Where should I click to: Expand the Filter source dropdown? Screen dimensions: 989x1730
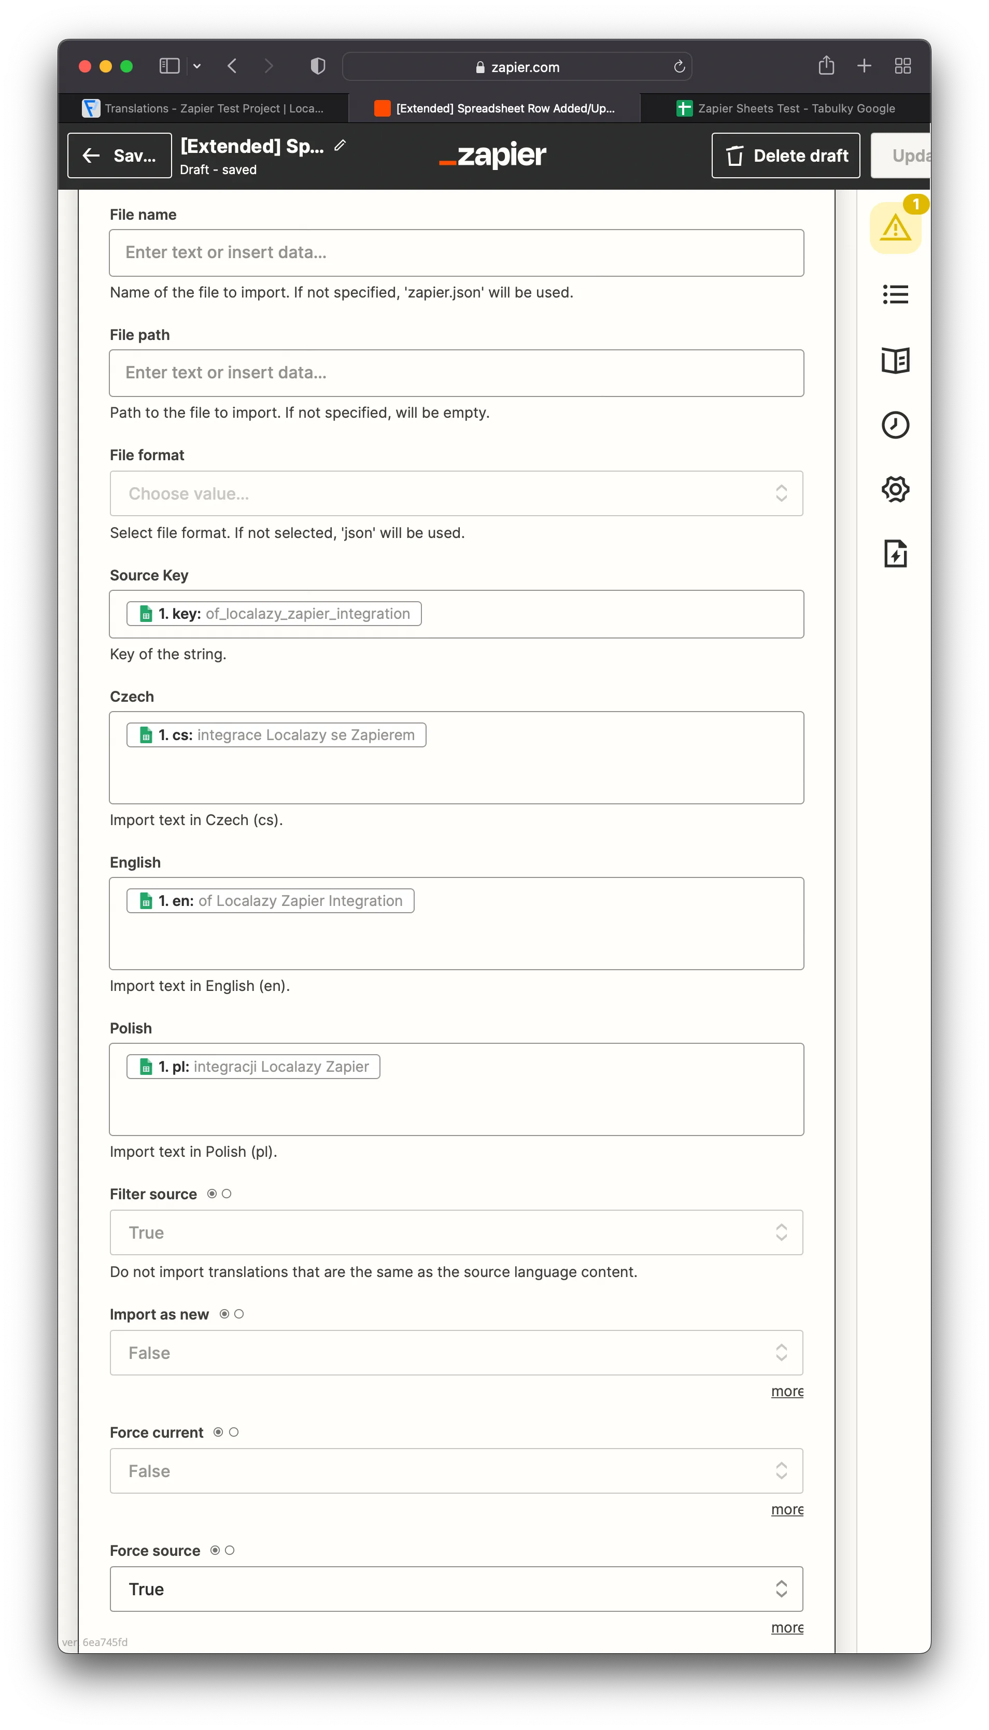coord(456,1232)
